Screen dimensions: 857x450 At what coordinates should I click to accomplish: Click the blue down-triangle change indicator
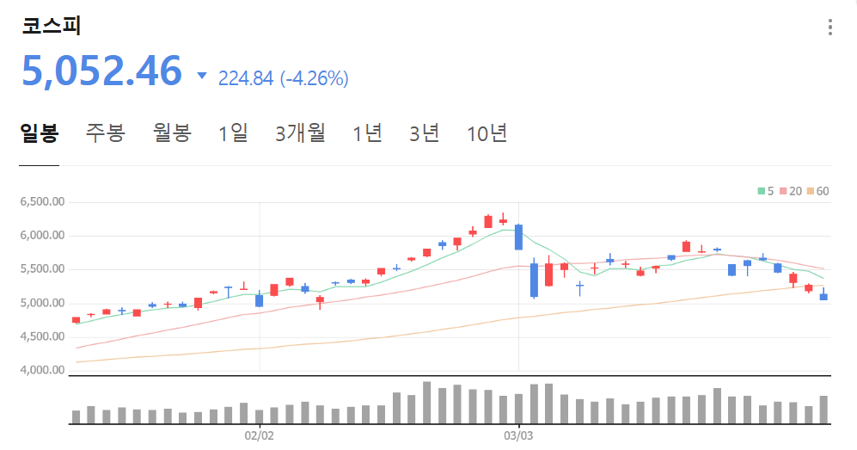[202, 76]
